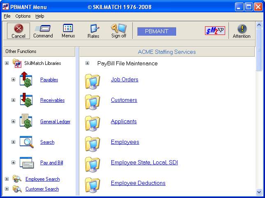Screen dimensions: 265x198
Task: Select the PayBill File Maintenance label
Action: [x=127, y=63]
